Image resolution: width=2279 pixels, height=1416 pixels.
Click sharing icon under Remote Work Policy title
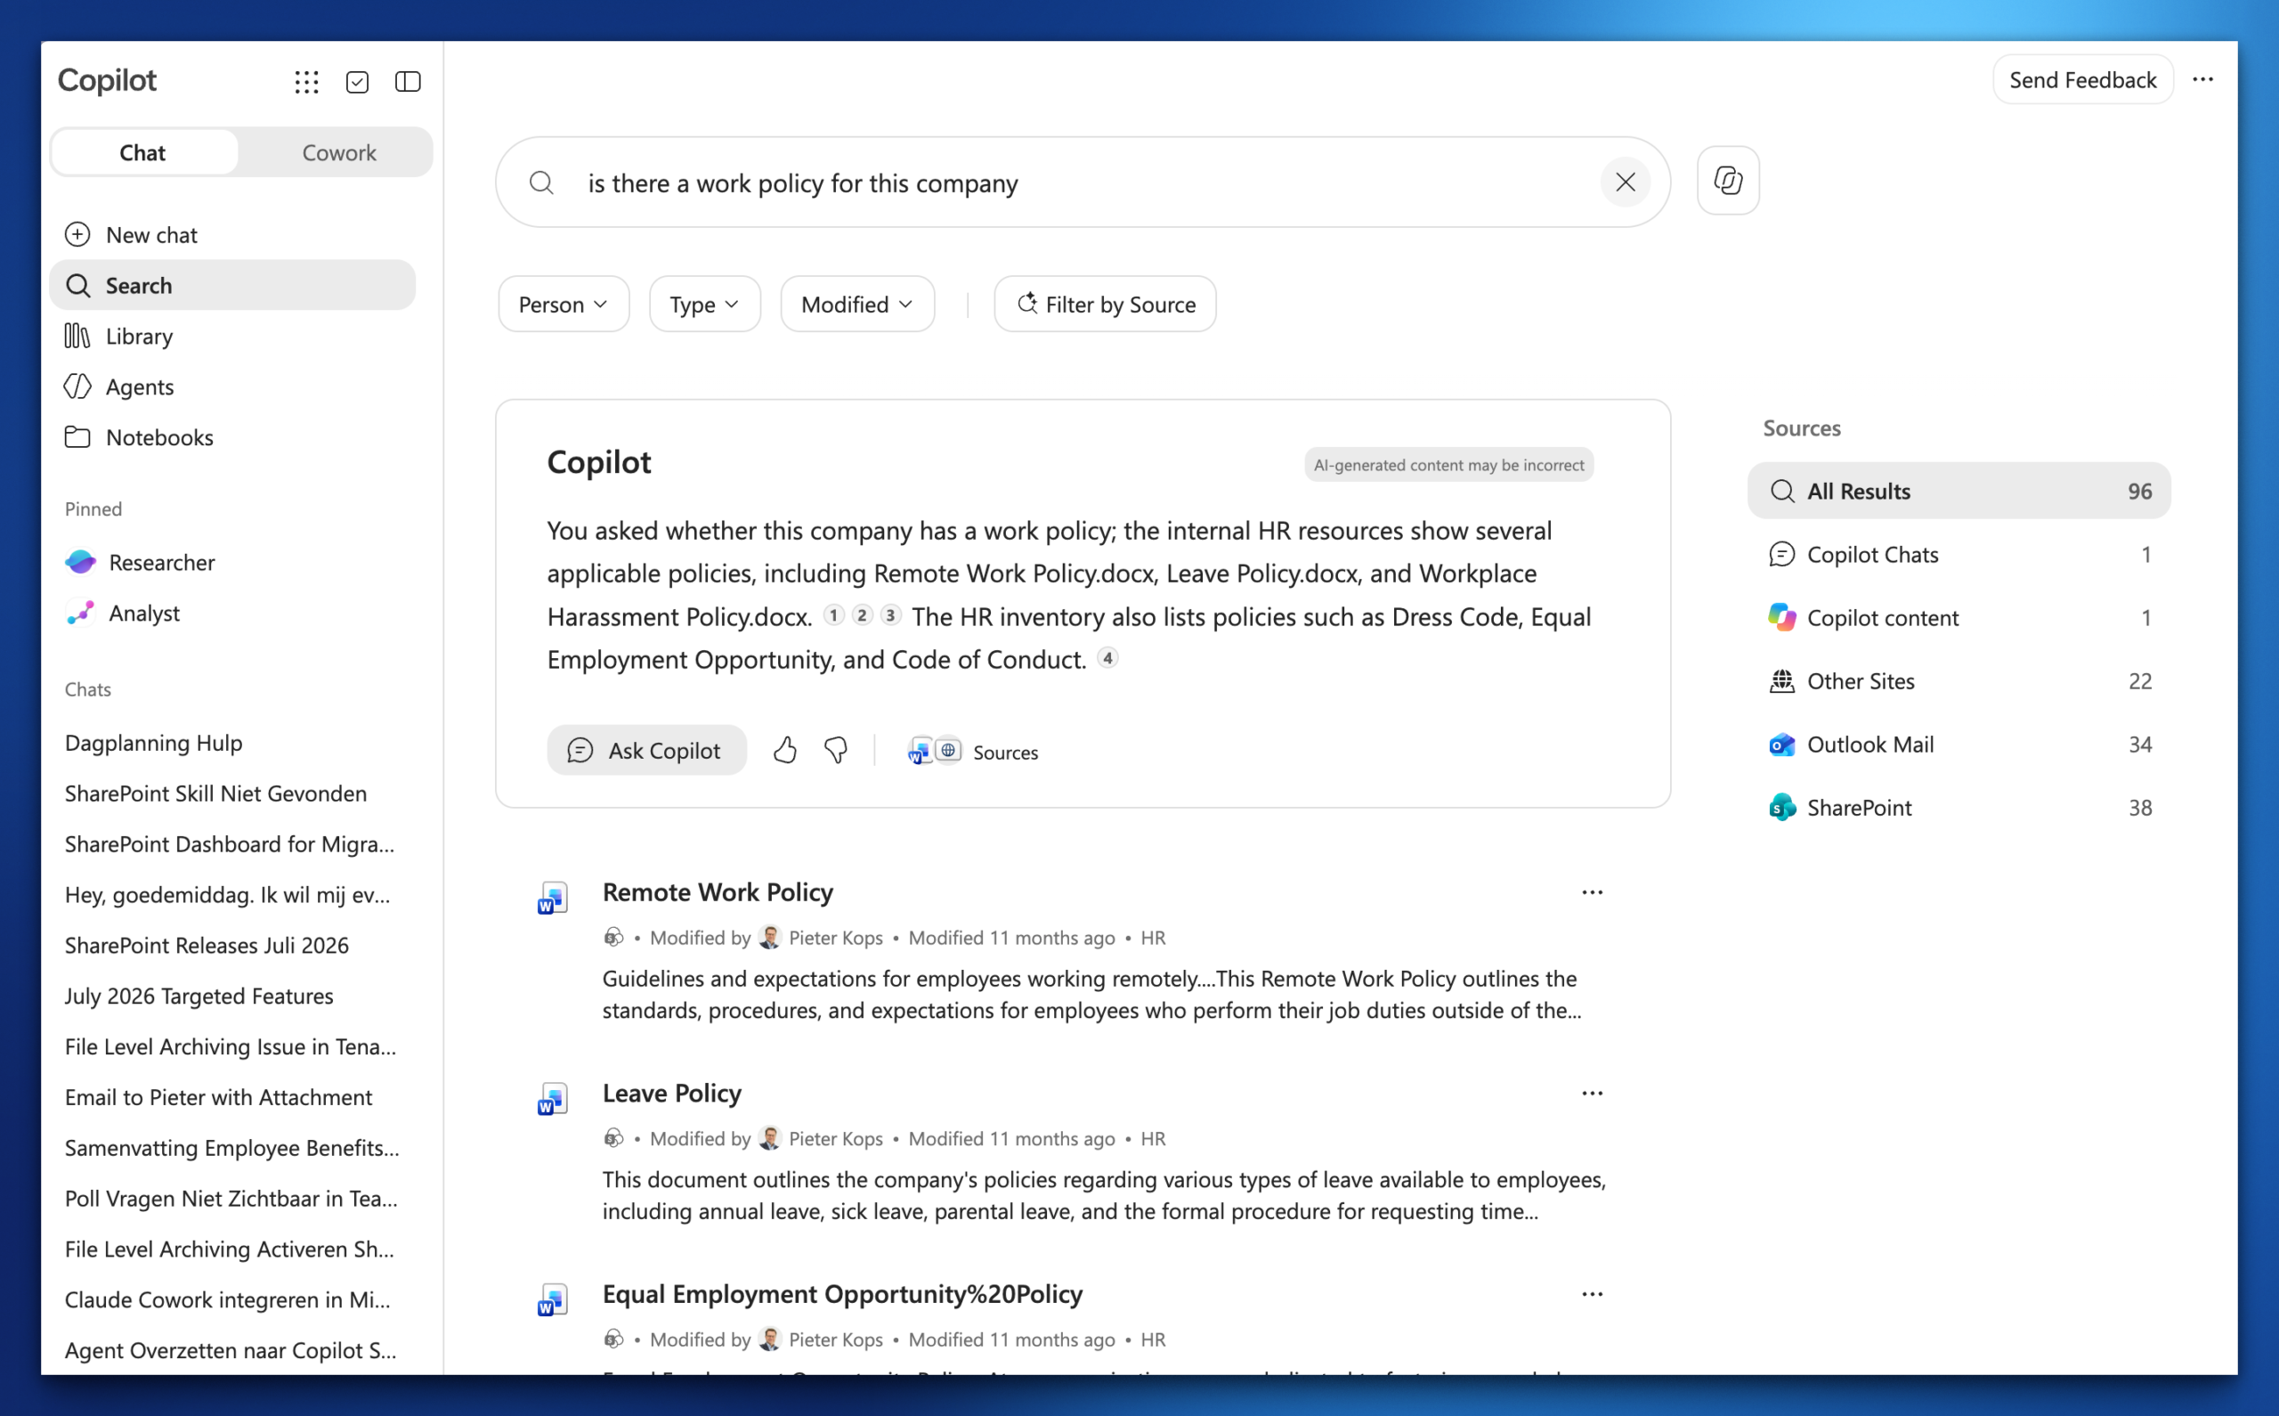[614, 938]
